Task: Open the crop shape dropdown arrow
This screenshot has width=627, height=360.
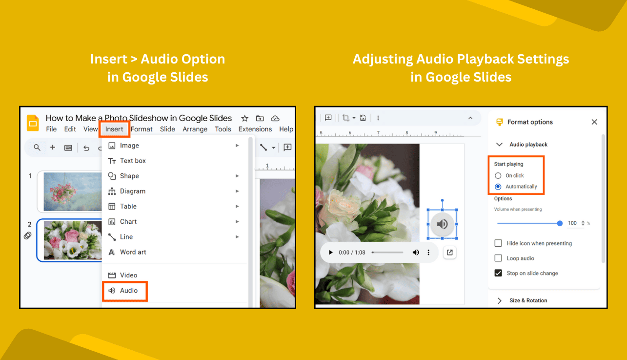Action: pyautogui.click(x=354, y=118)
